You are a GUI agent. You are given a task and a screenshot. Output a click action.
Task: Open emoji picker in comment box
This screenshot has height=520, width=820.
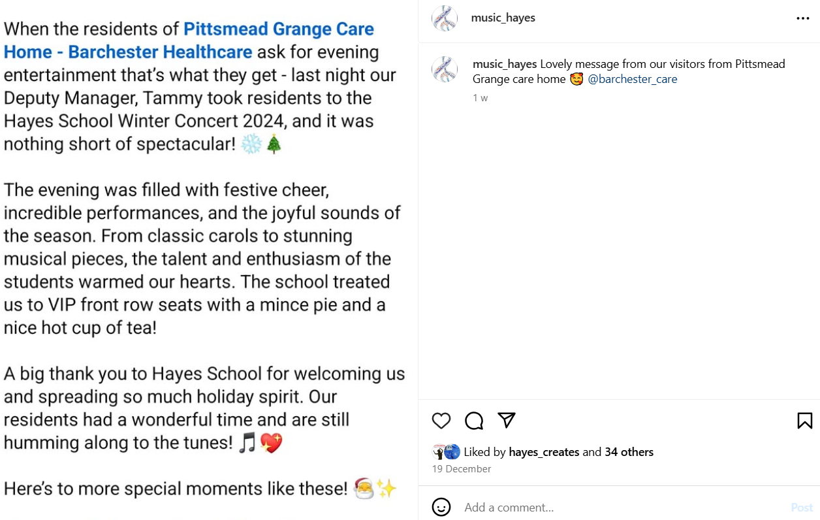pos(441,507)
